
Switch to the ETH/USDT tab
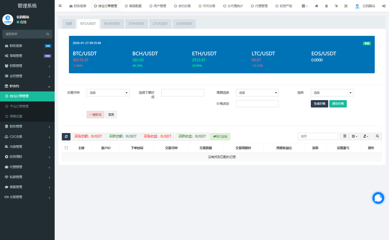(x=137, y=24)
